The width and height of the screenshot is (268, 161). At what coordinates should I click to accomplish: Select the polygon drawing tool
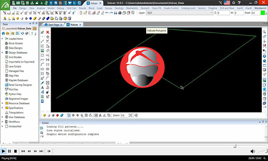[x=42, y=46]
